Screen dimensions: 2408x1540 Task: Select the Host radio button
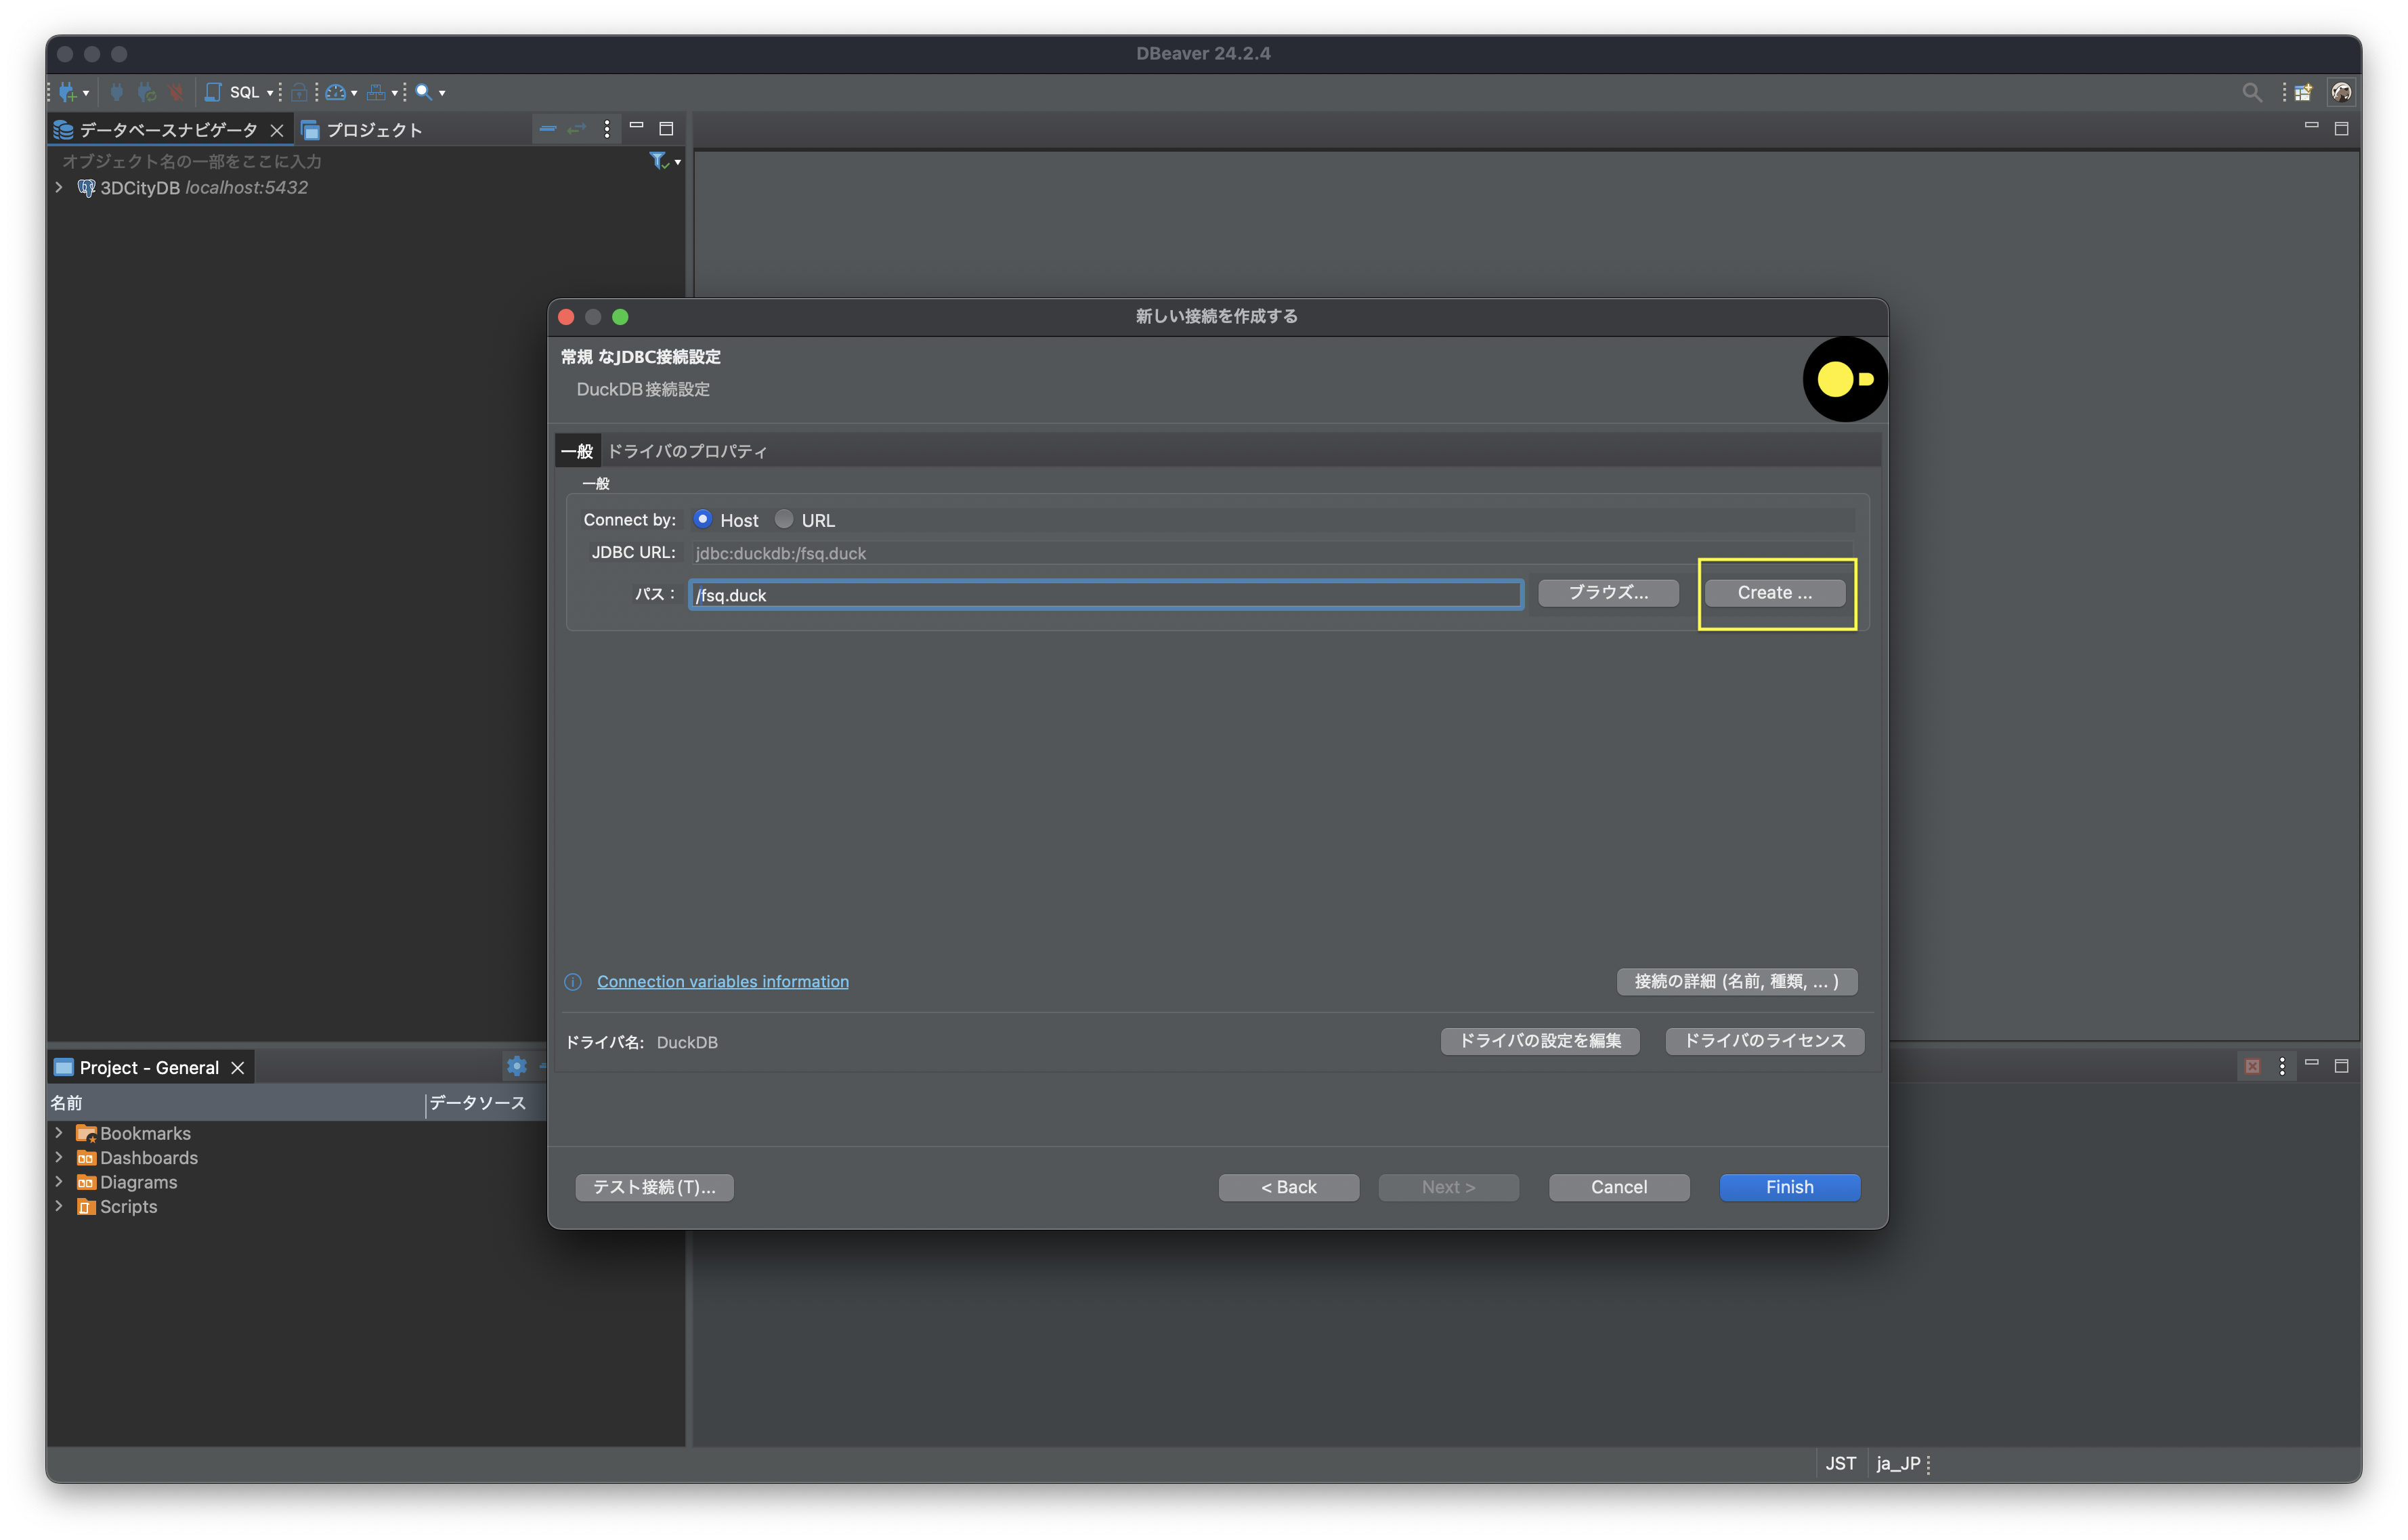point(703,519)
